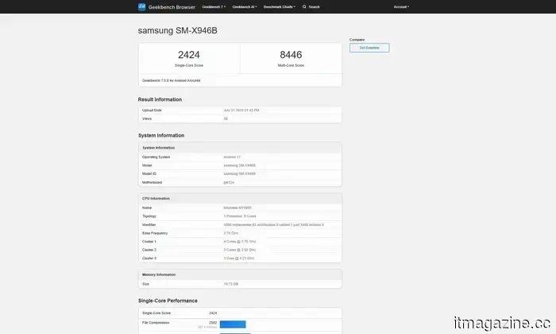The width and height of the screenshot is (556, 334).
Task: Click the Android 17 operating system value
Action: [x=232, y=157]
